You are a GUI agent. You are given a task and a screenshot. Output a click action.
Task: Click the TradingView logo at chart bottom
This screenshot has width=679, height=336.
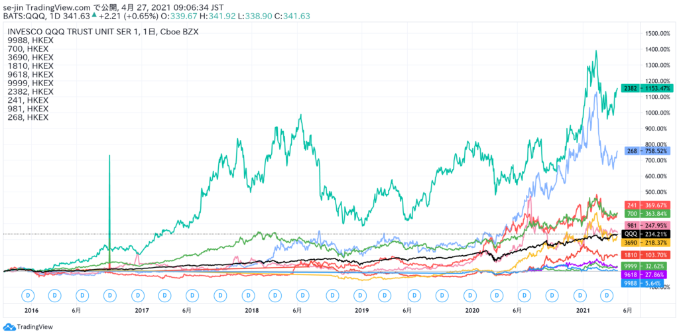point(28,327)
